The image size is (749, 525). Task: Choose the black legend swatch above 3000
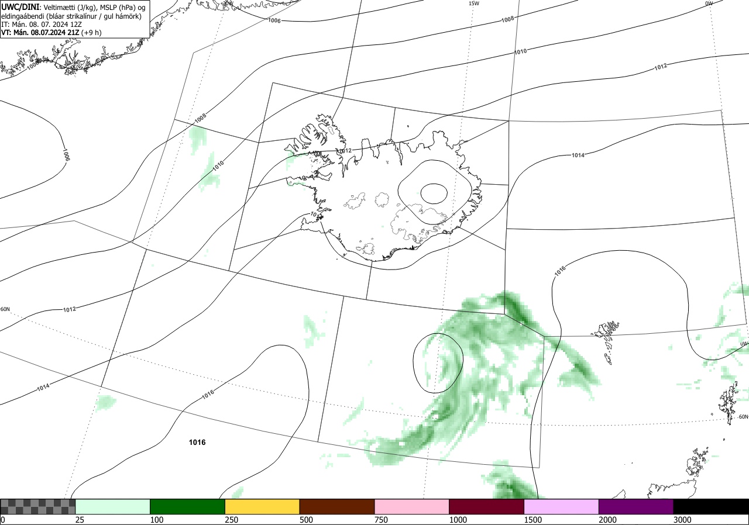coord(711,506)
